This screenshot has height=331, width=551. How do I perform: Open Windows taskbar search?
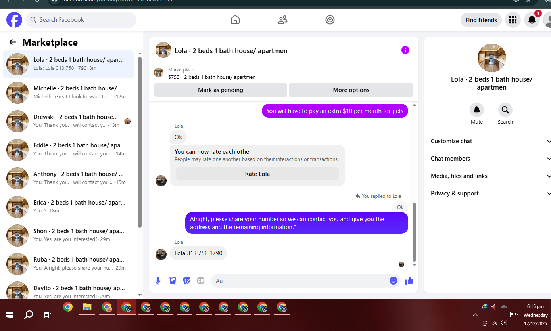coord(29,315)
